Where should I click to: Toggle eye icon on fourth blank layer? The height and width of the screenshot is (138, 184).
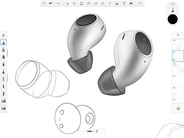coord(174,76)
